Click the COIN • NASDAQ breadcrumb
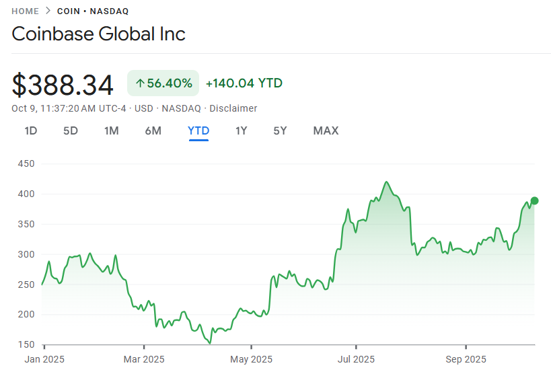 coord(93,11)
